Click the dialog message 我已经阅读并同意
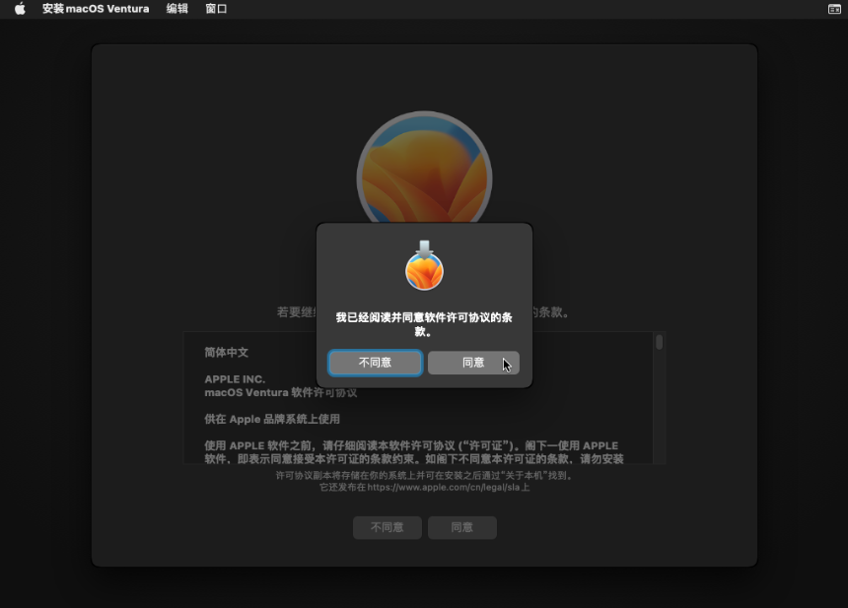 pyautogui.click(x=424, y=324)
